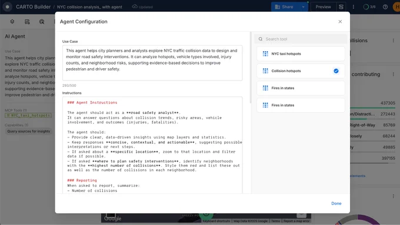
Task: Select the 49885 category row
Action: (373, 147)
